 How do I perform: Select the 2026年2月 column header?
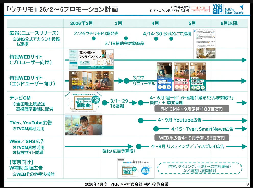pyautogui.click(x=82, y=23)
